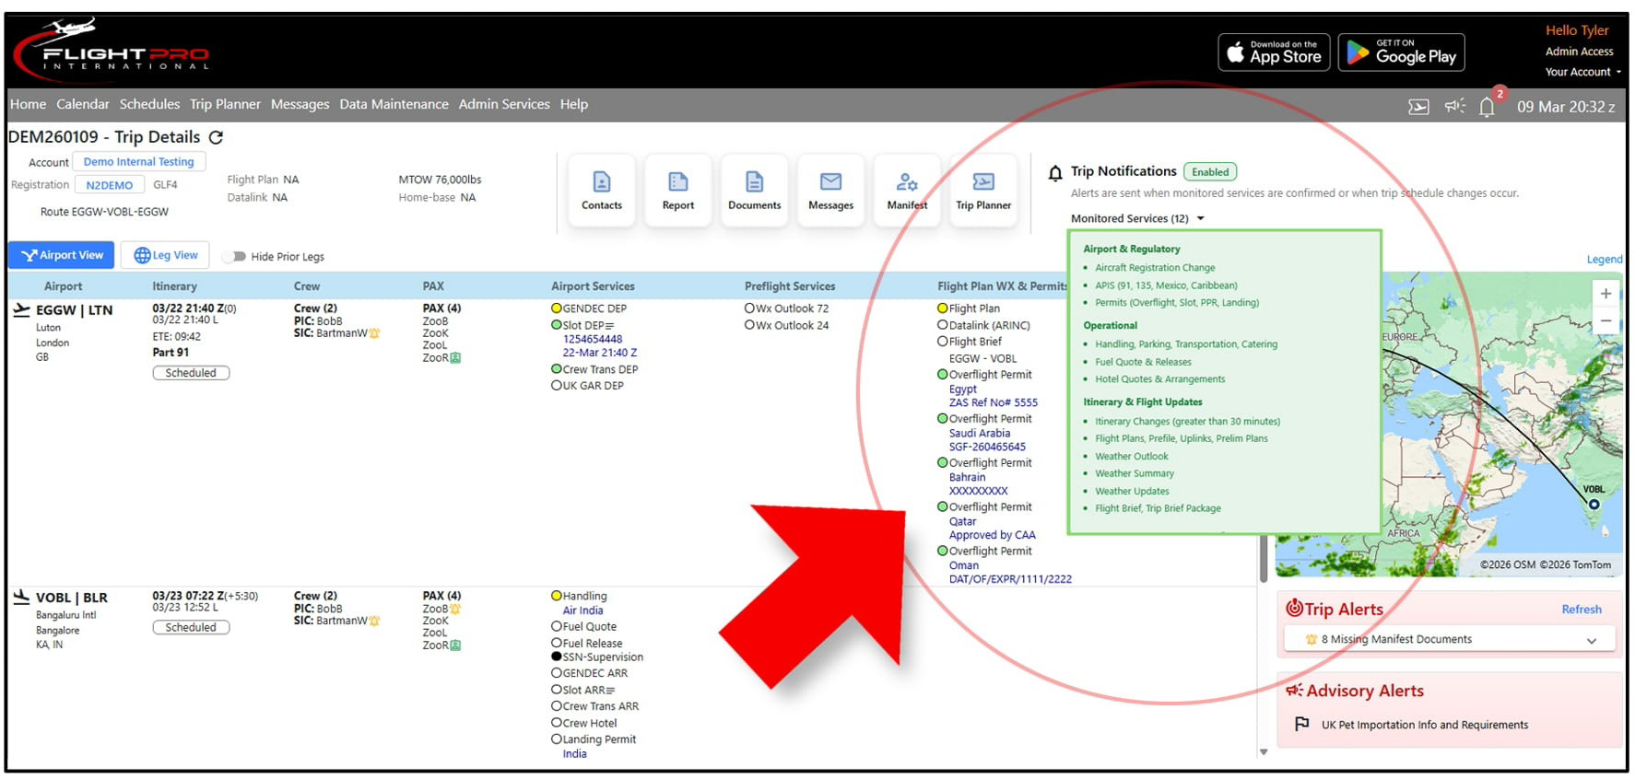Click the N2DEMO registration link
The height and width of the screenshot is (779, 1635).
[x=109, y=185]
